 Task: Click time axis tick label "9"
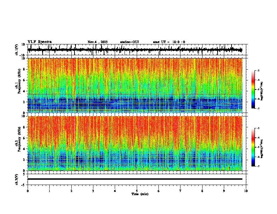click(x=224, y=191)
